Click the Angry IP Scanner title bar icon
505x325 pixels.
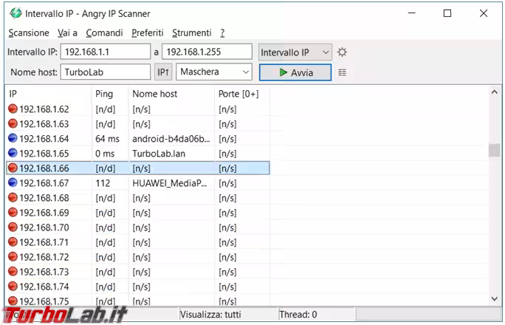pyautogui.click(x=14, y=13)
